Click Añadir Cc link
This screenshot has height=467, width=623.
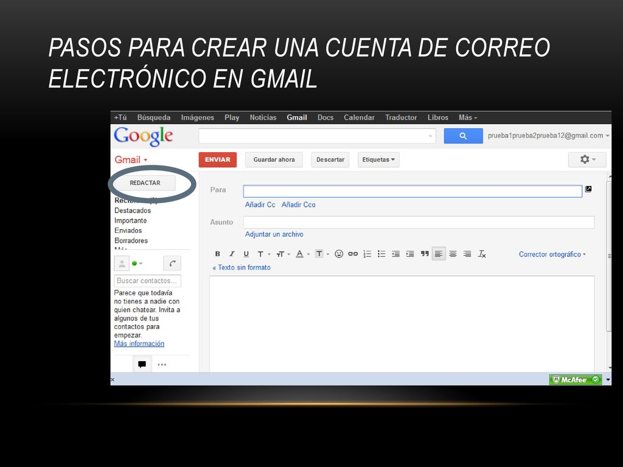(x=260, y=205)
